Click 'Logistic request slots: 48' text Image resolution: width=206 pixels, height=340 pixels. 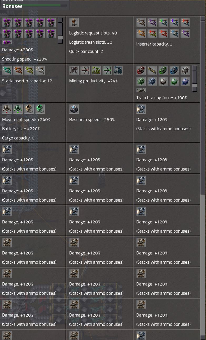[x=93, y=33]
